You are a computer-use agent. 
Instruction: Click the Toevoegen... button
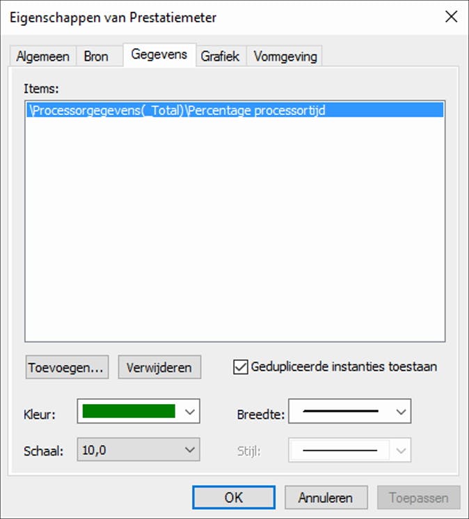[67, 367]
